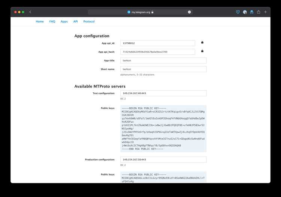Click the Short name input field
The image size is (281, 197).
[x=163, y=69]
